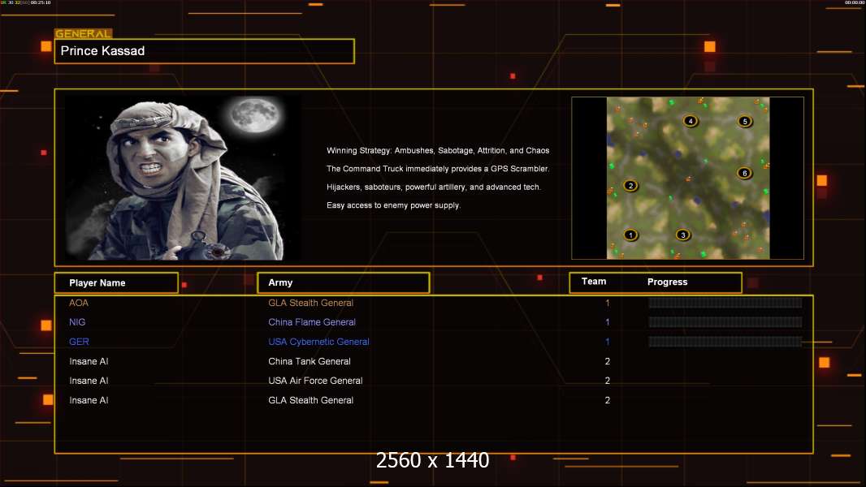This screenshot has width=866, height=487.
Task: Select player name GER
Action: point(79,342)
